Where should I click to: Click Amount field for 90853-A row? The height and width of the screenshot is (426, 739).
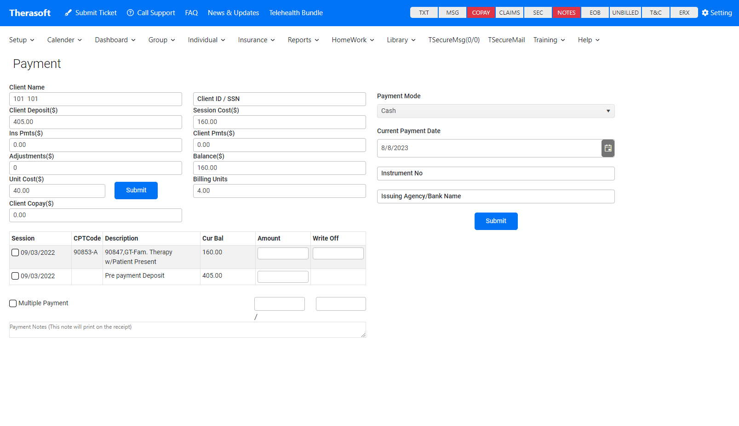tap(283, 253)
